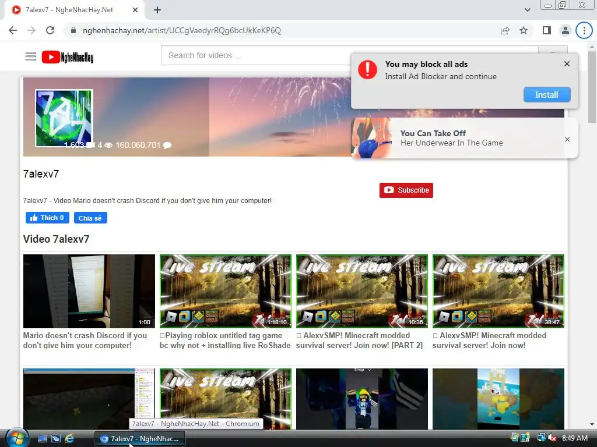Click the 7alexv7 channel avatar image
This screenshot has height=447, width=597.
(64, 118)
